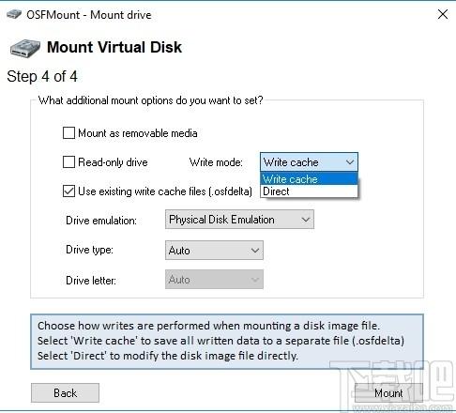Open the Drive letter dropdown
The image size is (456, 413).
tap(214, 280)
